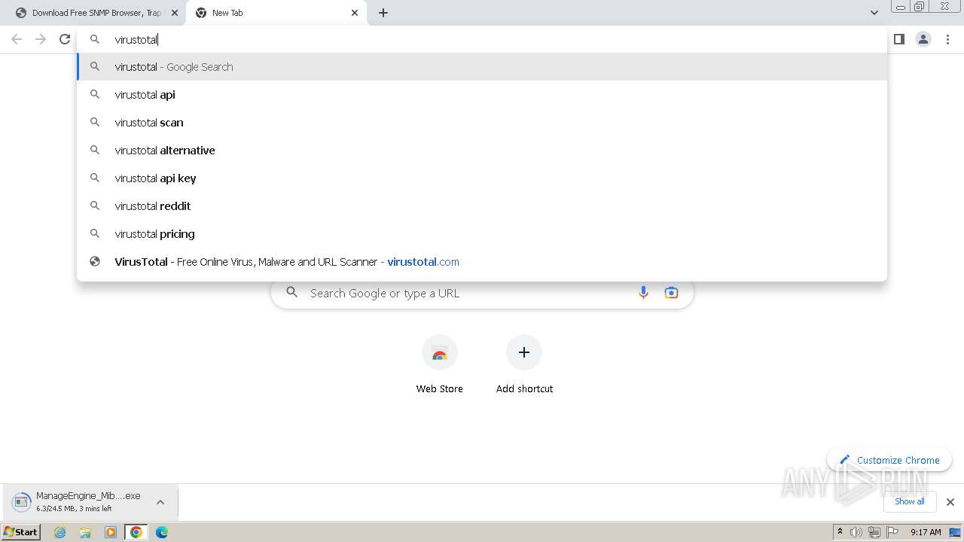Choose virustotal api key suggestion
The width and height of the screenshot is (964, 542).
pos(482,178)
